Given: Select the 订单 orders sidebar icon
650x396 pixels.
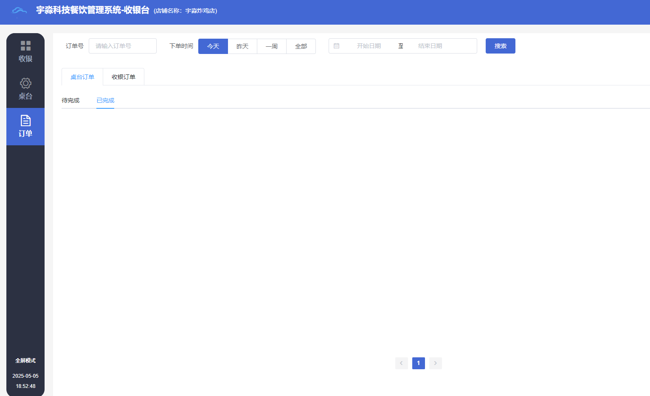Looking at the screenshot, I should (x=25, y=127).
